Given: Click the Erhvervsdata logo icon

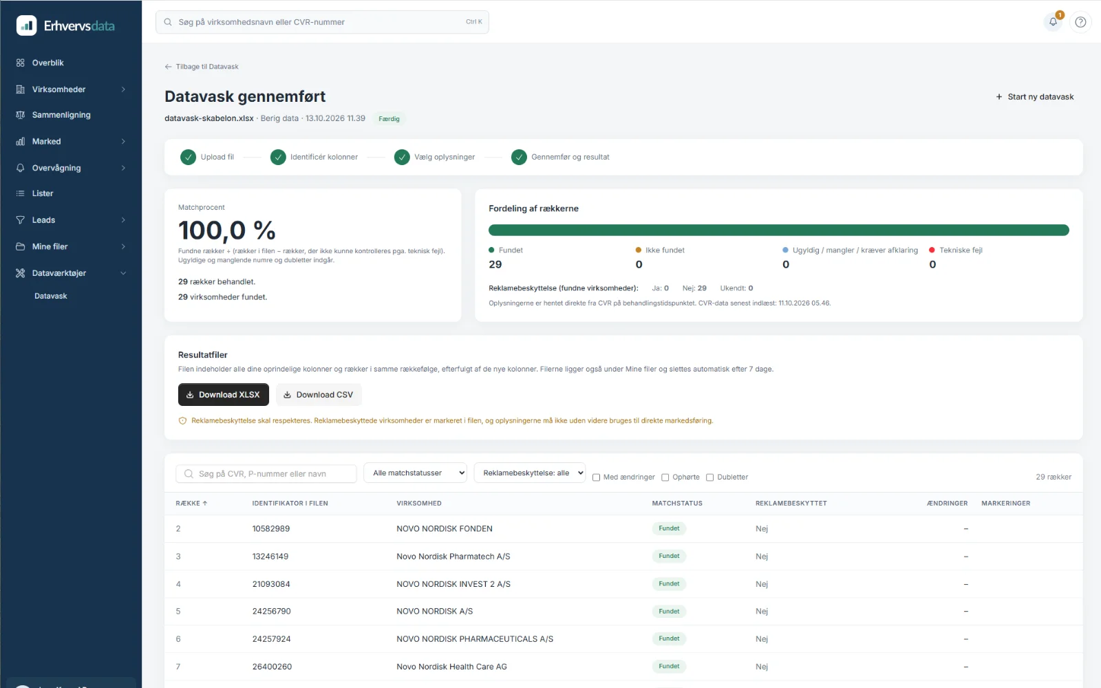Looking at the screenshot, I should (x=27, y=25).
